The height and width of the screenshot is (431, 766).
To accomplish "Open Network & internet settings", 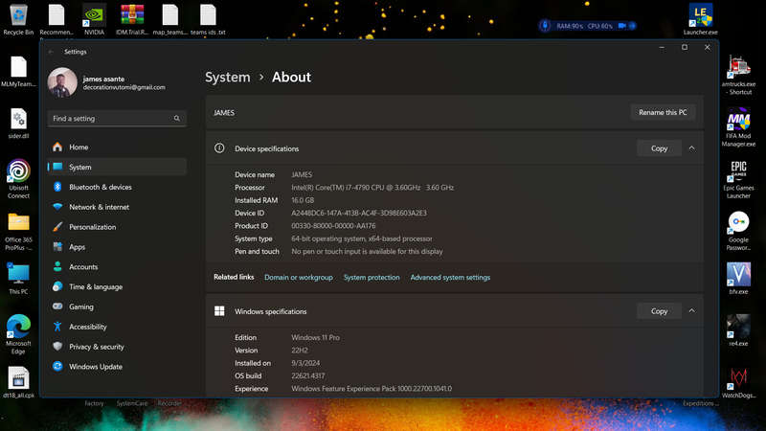I will (117, 207).
